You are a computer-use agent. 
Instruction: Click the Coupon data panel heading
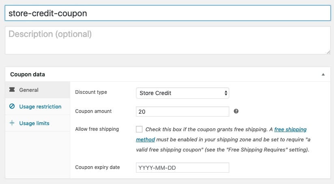(x=28, y=74)
